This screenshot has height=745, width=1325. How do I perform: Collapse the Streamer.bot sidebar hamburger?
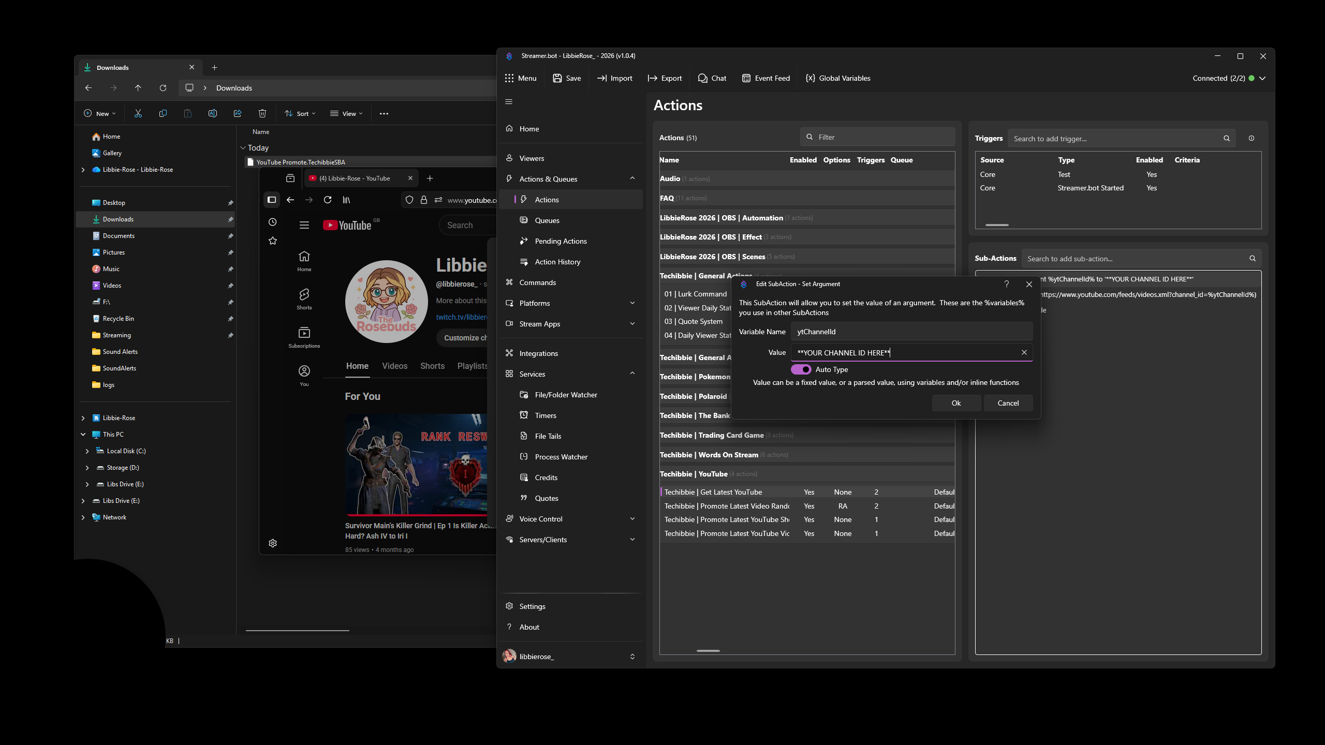[509, 102]
